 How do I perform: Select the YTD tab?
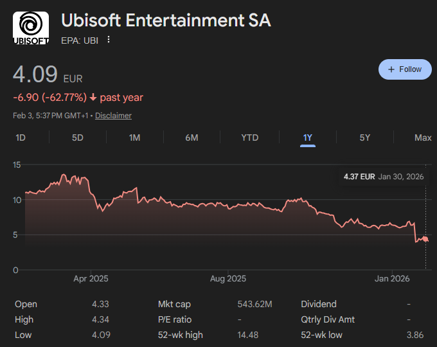pos(249,138)
